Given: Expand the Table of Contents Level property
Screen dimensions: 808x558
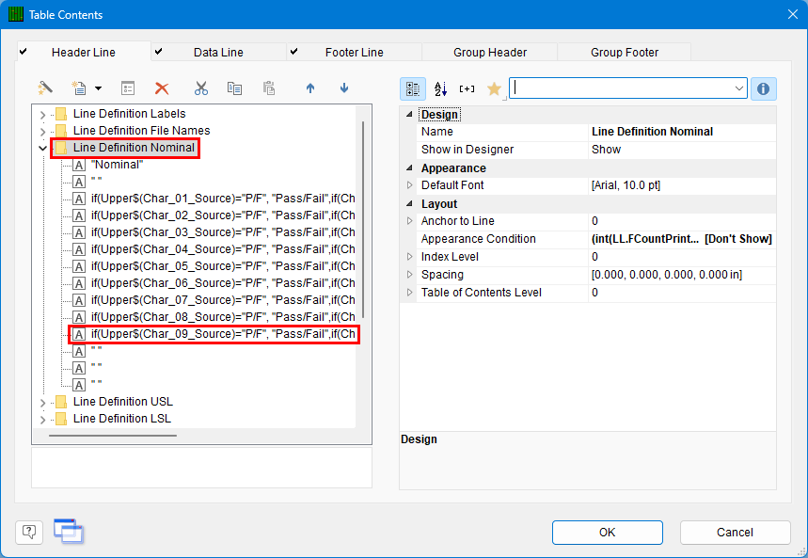Looking at the screenshot, I should 410,293.
